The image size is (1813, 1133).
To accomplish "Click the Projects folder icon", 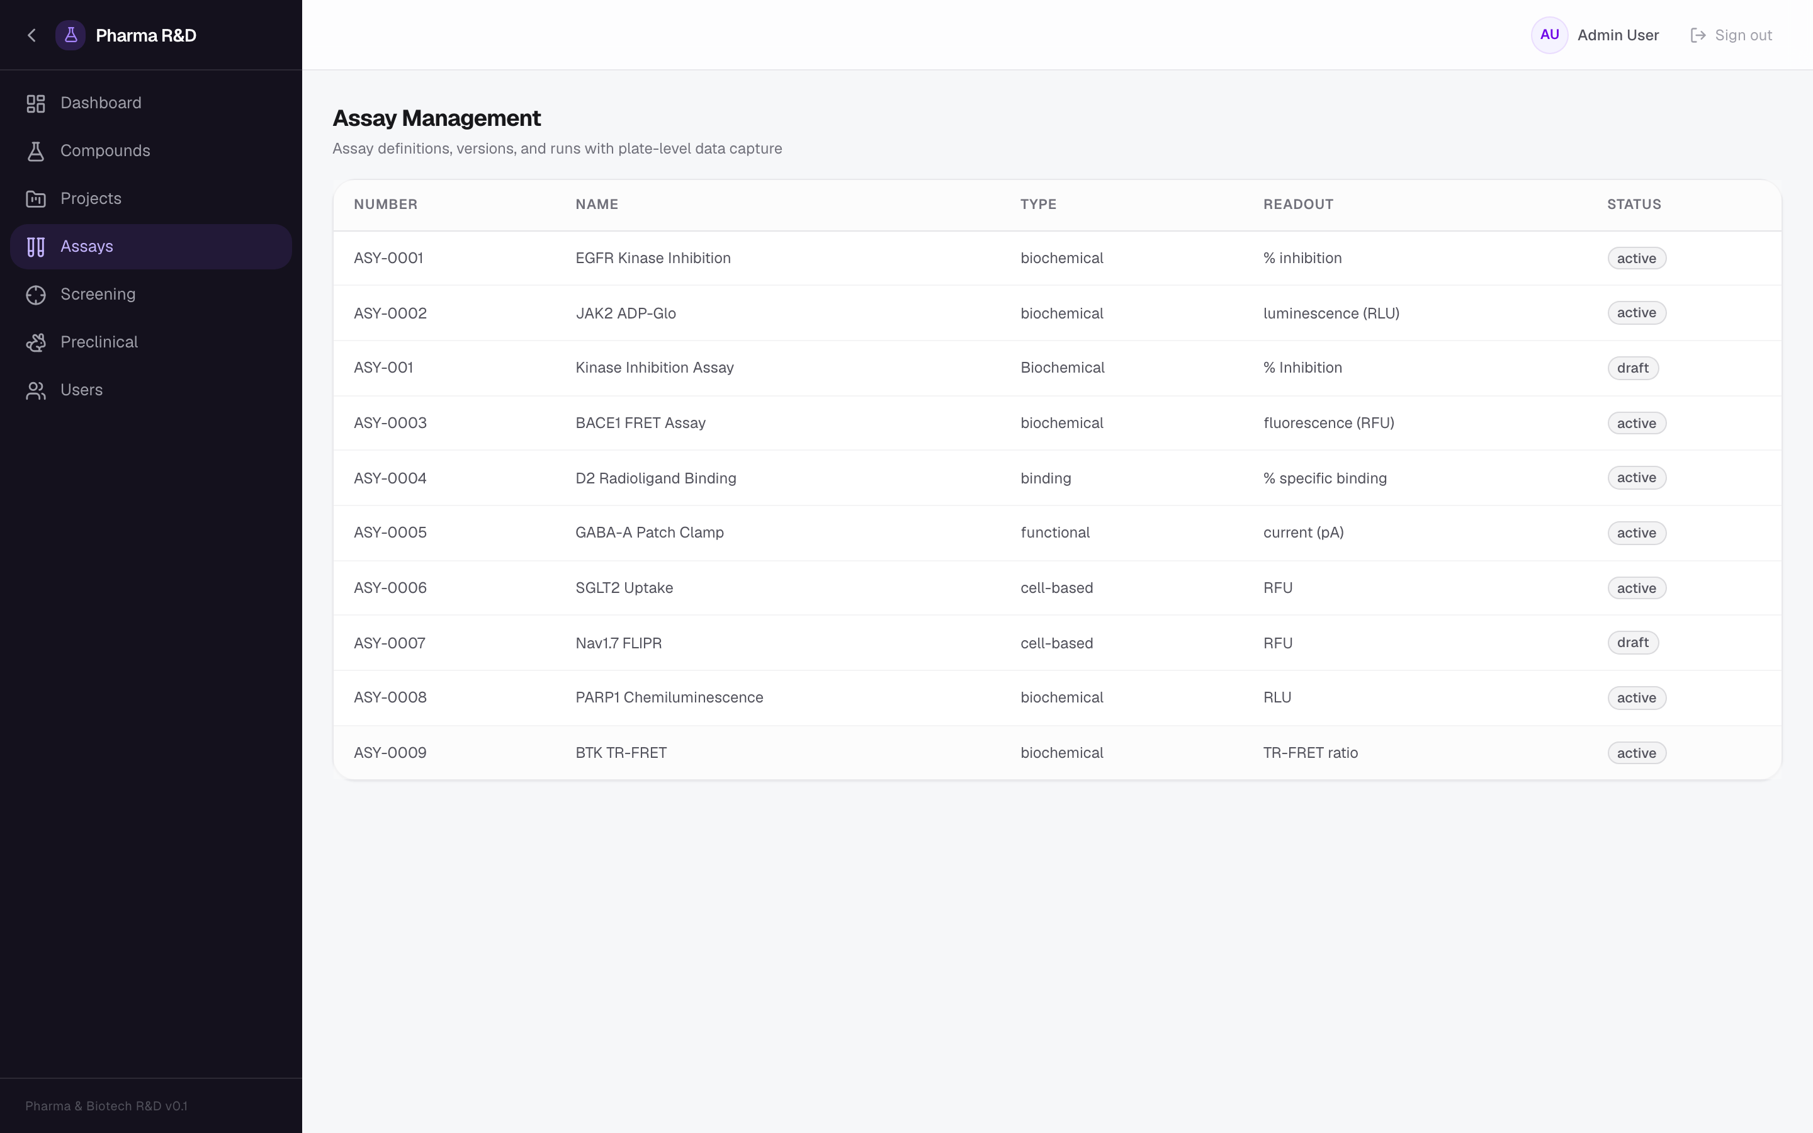I will [36, 200].
